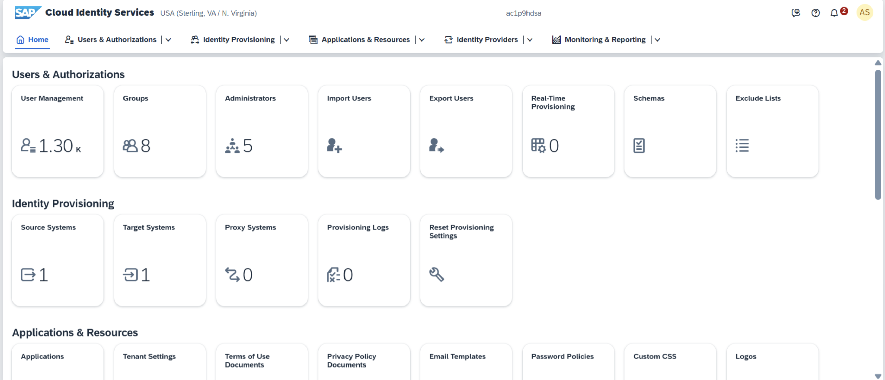
Task: Click the Exclude Lists list icon
Action: 742,145
